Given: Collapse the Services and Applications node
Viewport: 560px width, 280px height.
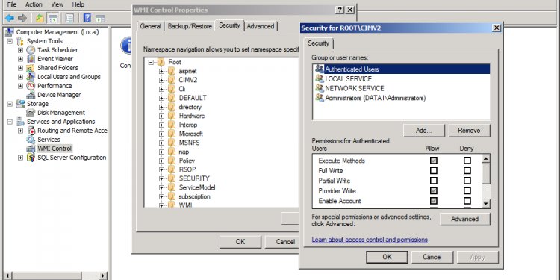Looking at the screenshot, I should coord(10,122).
